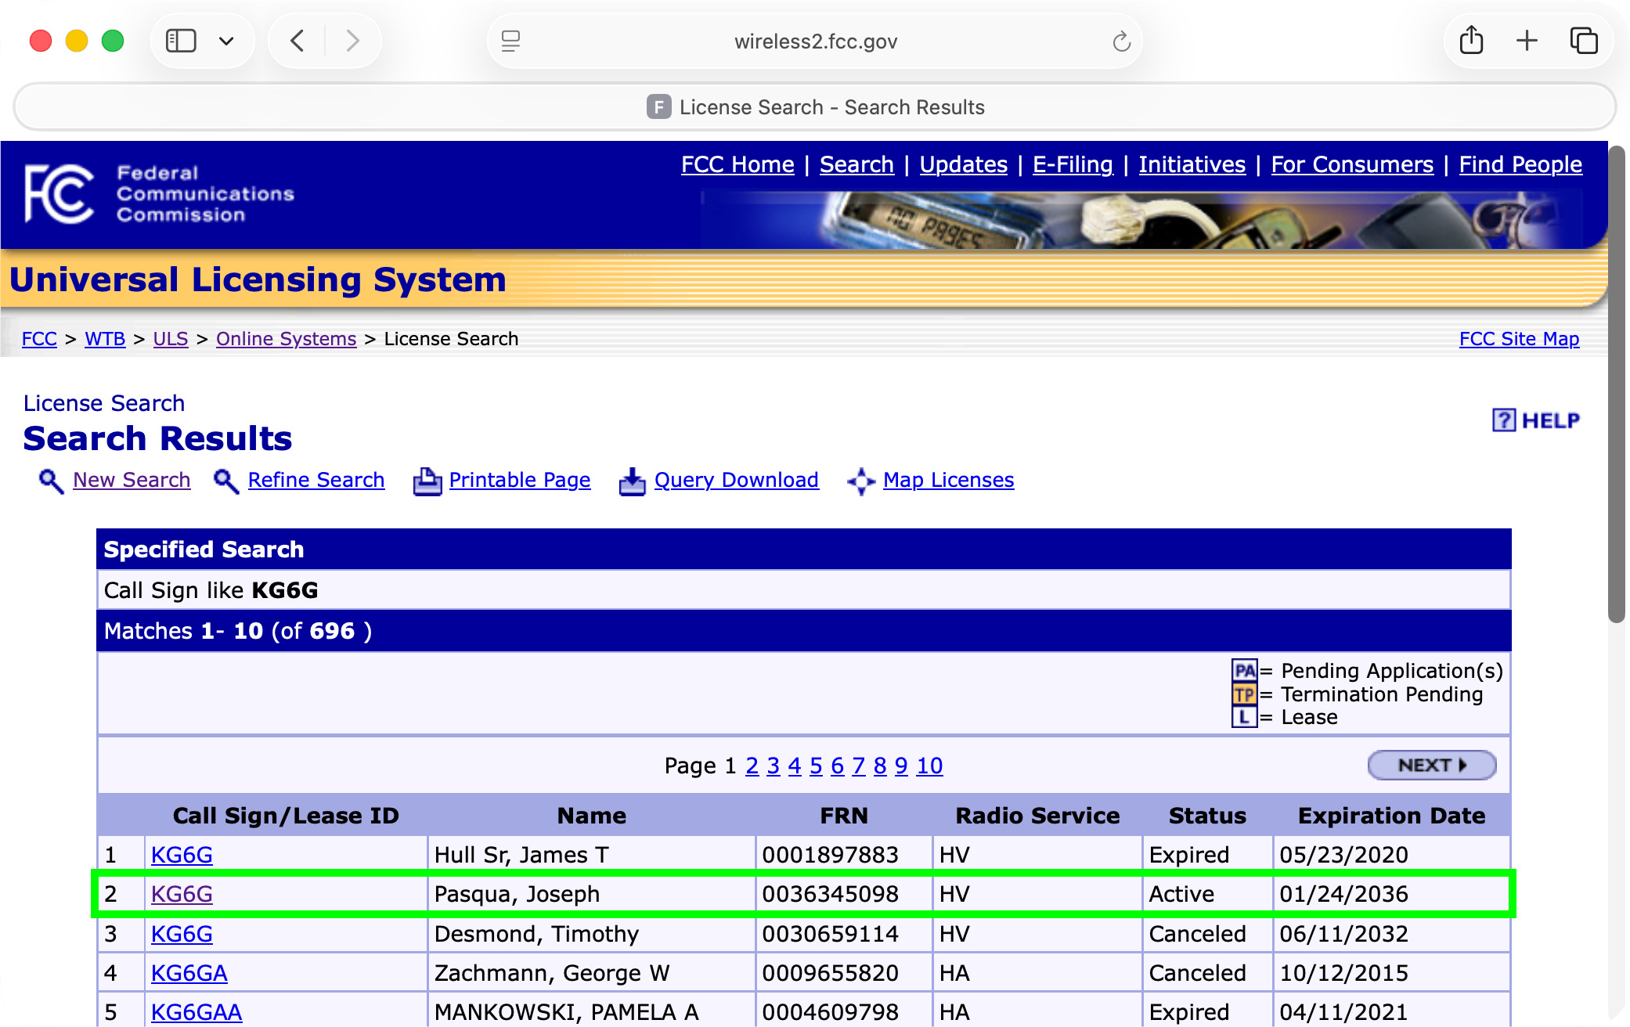Click the Printable Page printer icon
1630x1027 pixels.
(x=427, y=481)
